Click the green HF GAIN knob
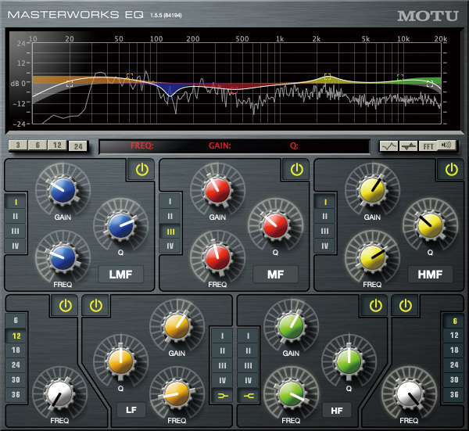The width and height of the screenshot is (469, 431). click(x=291, y=326)
